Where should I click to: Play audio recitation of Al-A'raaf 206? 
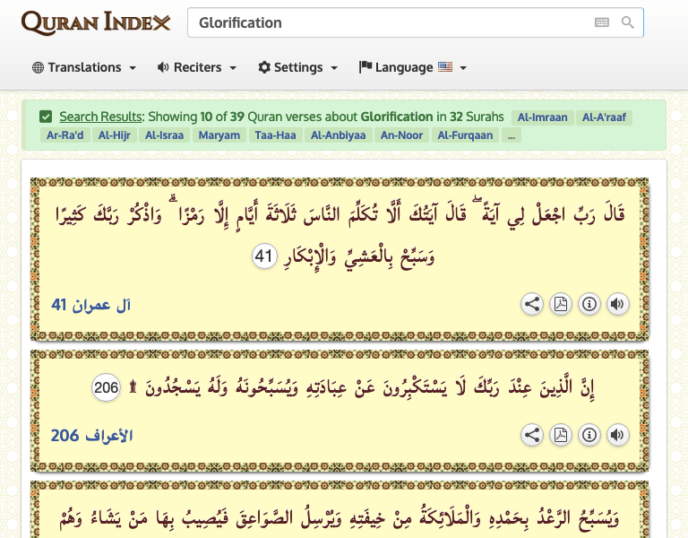click(617, 435)
